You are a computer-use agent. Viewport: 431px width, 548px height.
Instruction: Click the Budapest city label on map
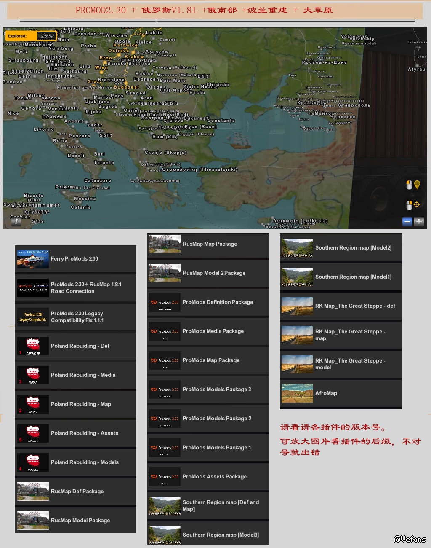(x=126, y=87)
